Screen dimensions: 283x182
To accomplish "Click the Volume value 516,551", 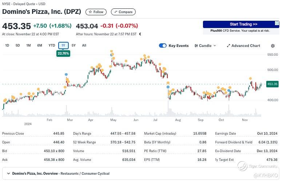I will point(129,151).
